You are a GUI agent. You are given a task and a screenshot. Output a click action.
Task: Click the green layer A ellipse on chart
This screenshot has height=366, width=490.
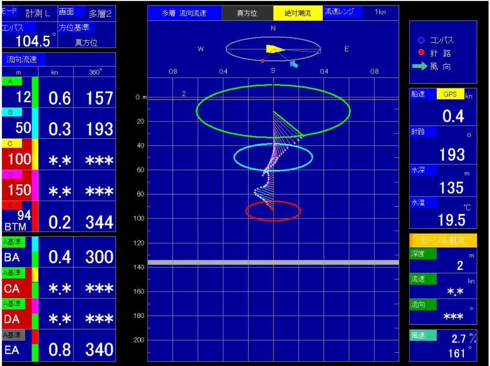[274, 111]
